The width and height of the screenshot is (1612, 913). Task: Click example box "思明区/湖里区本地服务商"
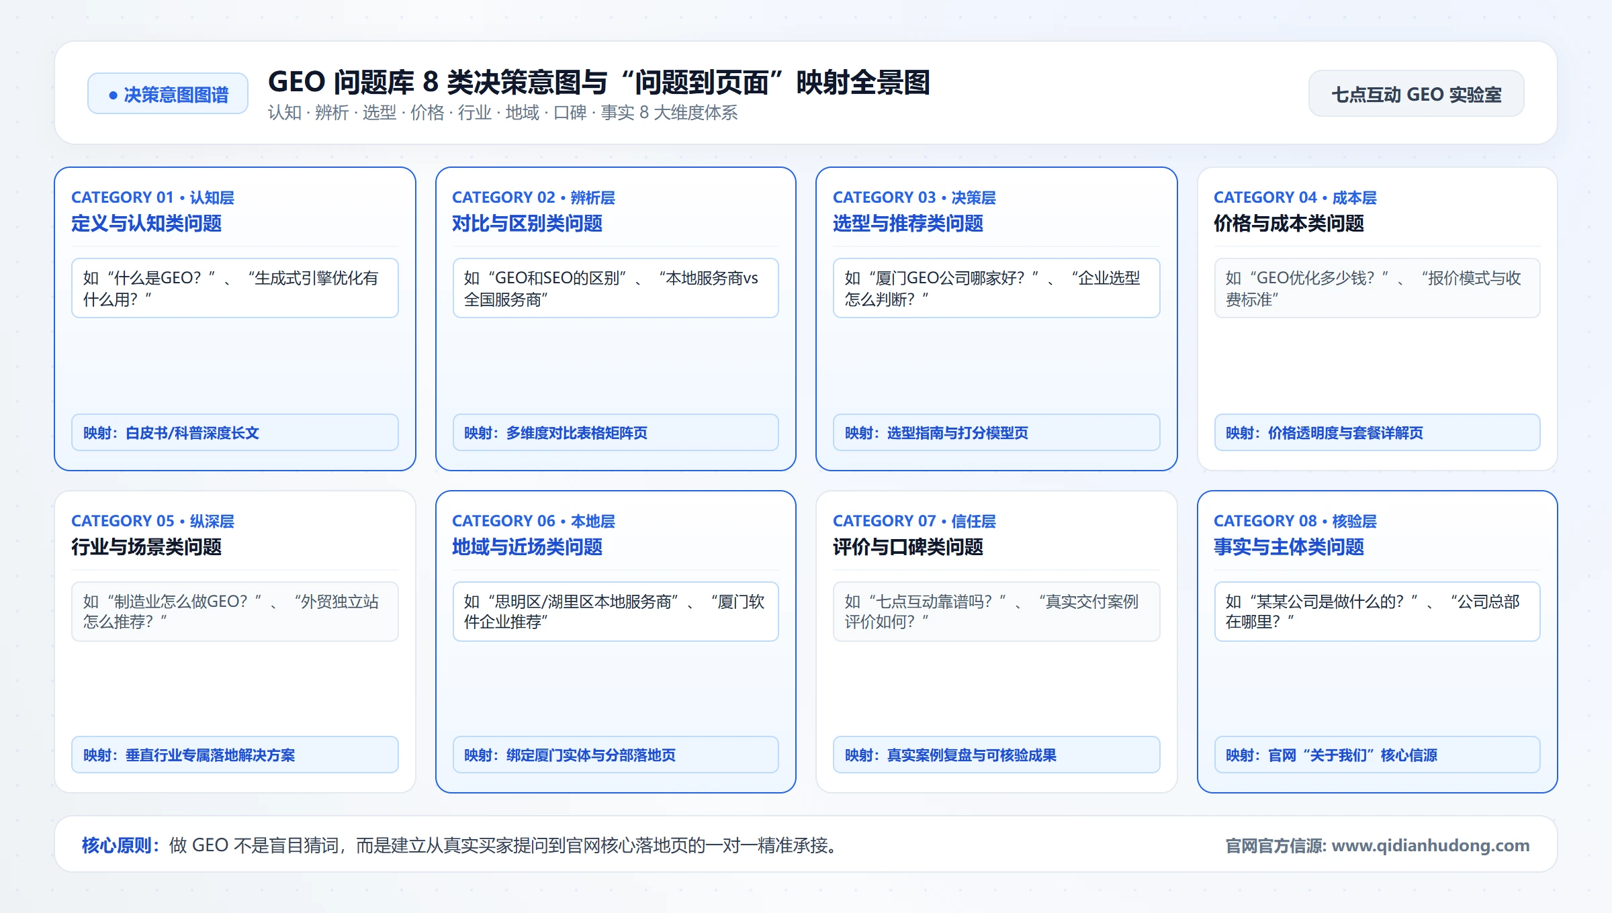point(616,612)
